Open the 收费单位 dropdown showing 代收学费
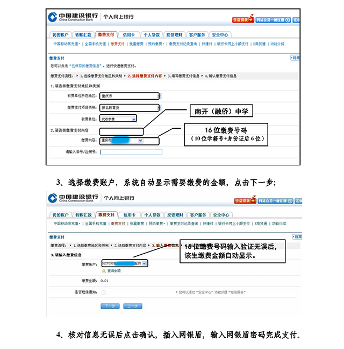Image resolution: width=344 pixels, height=349 pixels. coord(118,119)
